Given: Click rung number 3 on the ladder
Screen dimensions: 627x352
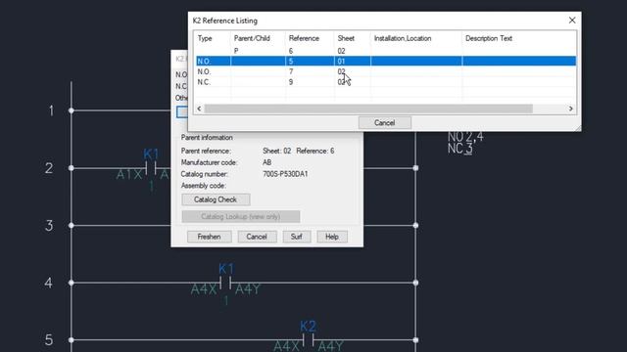Looking at the screenshot, I should 49,226.
